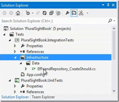Image resolution: width=119 pixels, height=102 pixels.
Task: Select Properties under UnitTests
Action: 35,86
